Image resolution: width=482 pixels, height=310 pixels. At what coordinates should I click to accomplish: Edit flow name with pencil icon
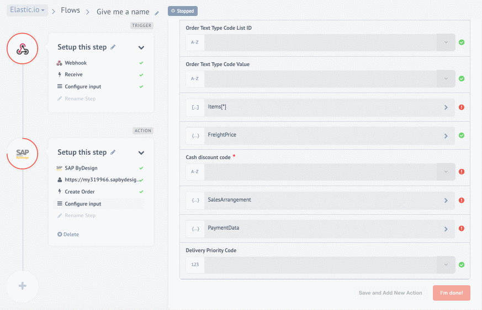pos(157,13)
